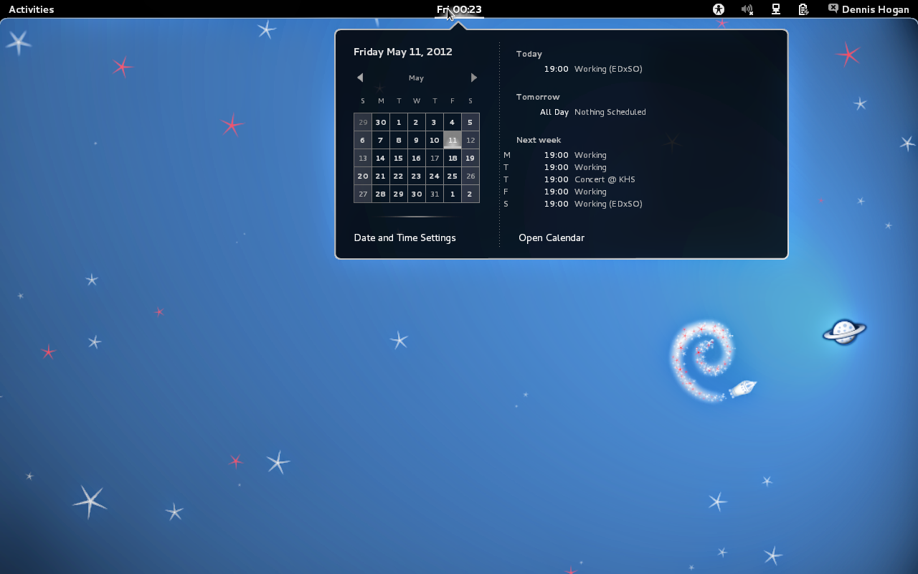Open the volume menu from the top bar
The image size is (918, 574).
(x=747, y=9)
